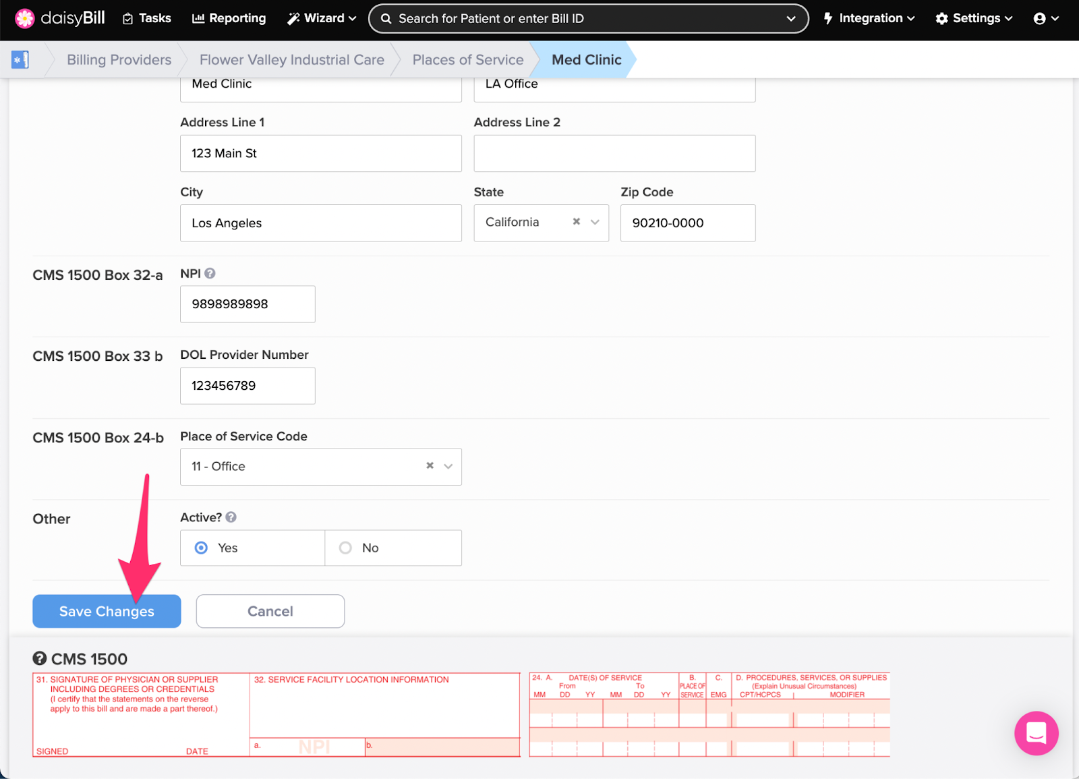Open the Reporting page
1079x779 pixels.
(x=229, y=19)
